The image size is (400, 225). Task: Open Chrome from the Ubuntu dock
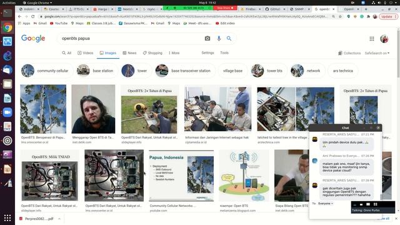click(x=7, y=27)
